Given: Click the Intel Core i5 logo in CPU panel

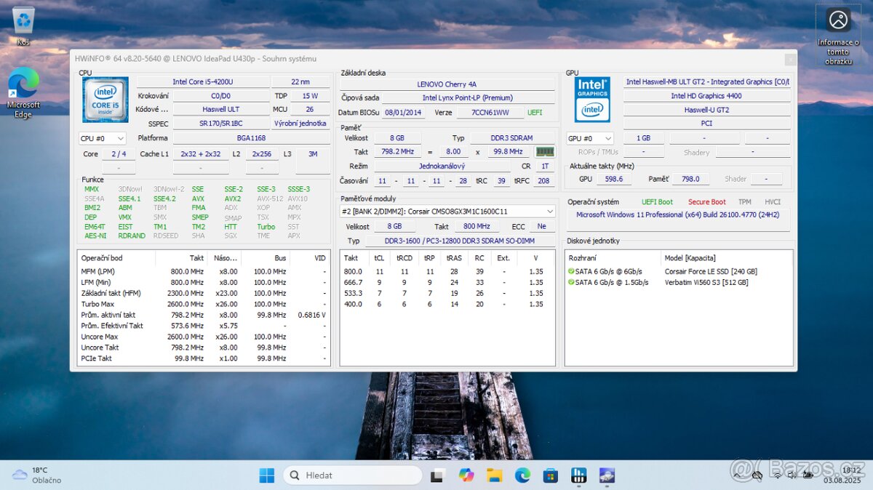Looking at the screenshot, I should 105,99.
